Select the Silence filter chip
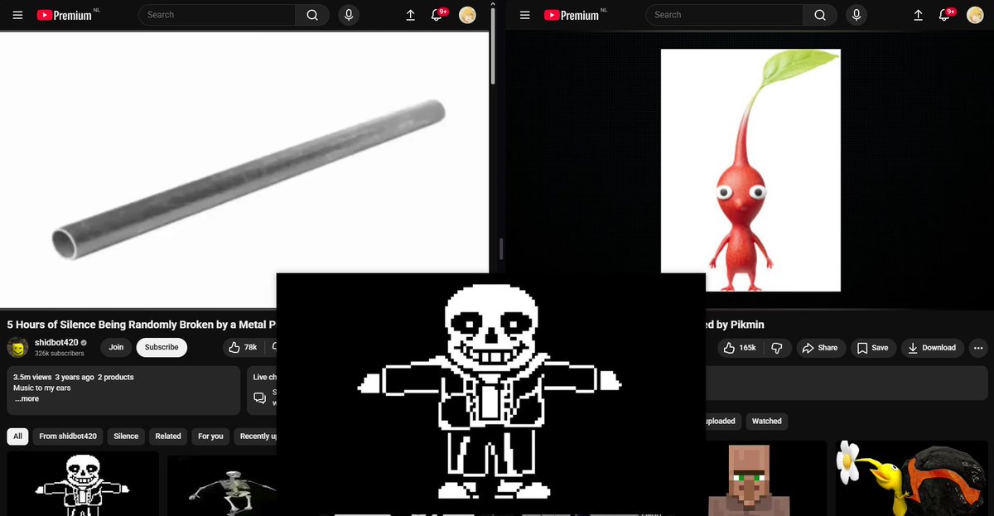The image size is (994, 516). (x=126, y=436)
